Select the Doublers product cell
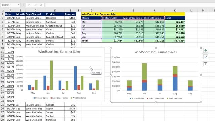This screenshot has height=121, width=215. coord(55,18)
